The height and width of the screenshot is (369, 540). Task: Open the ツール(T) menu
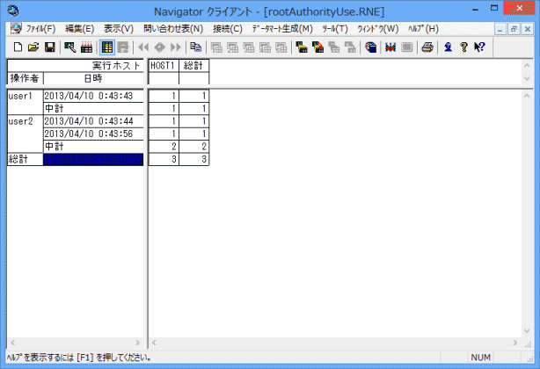pos(335,29)
